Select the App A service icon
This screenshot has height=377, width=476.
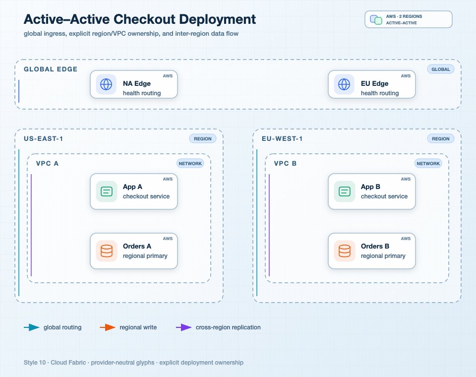pyautogui.click(x=107, y=191)
